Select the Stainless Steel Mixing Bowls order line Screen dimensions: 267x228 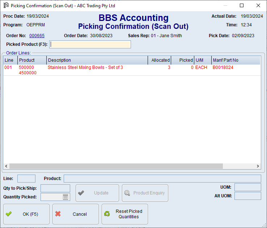(85, 67)
